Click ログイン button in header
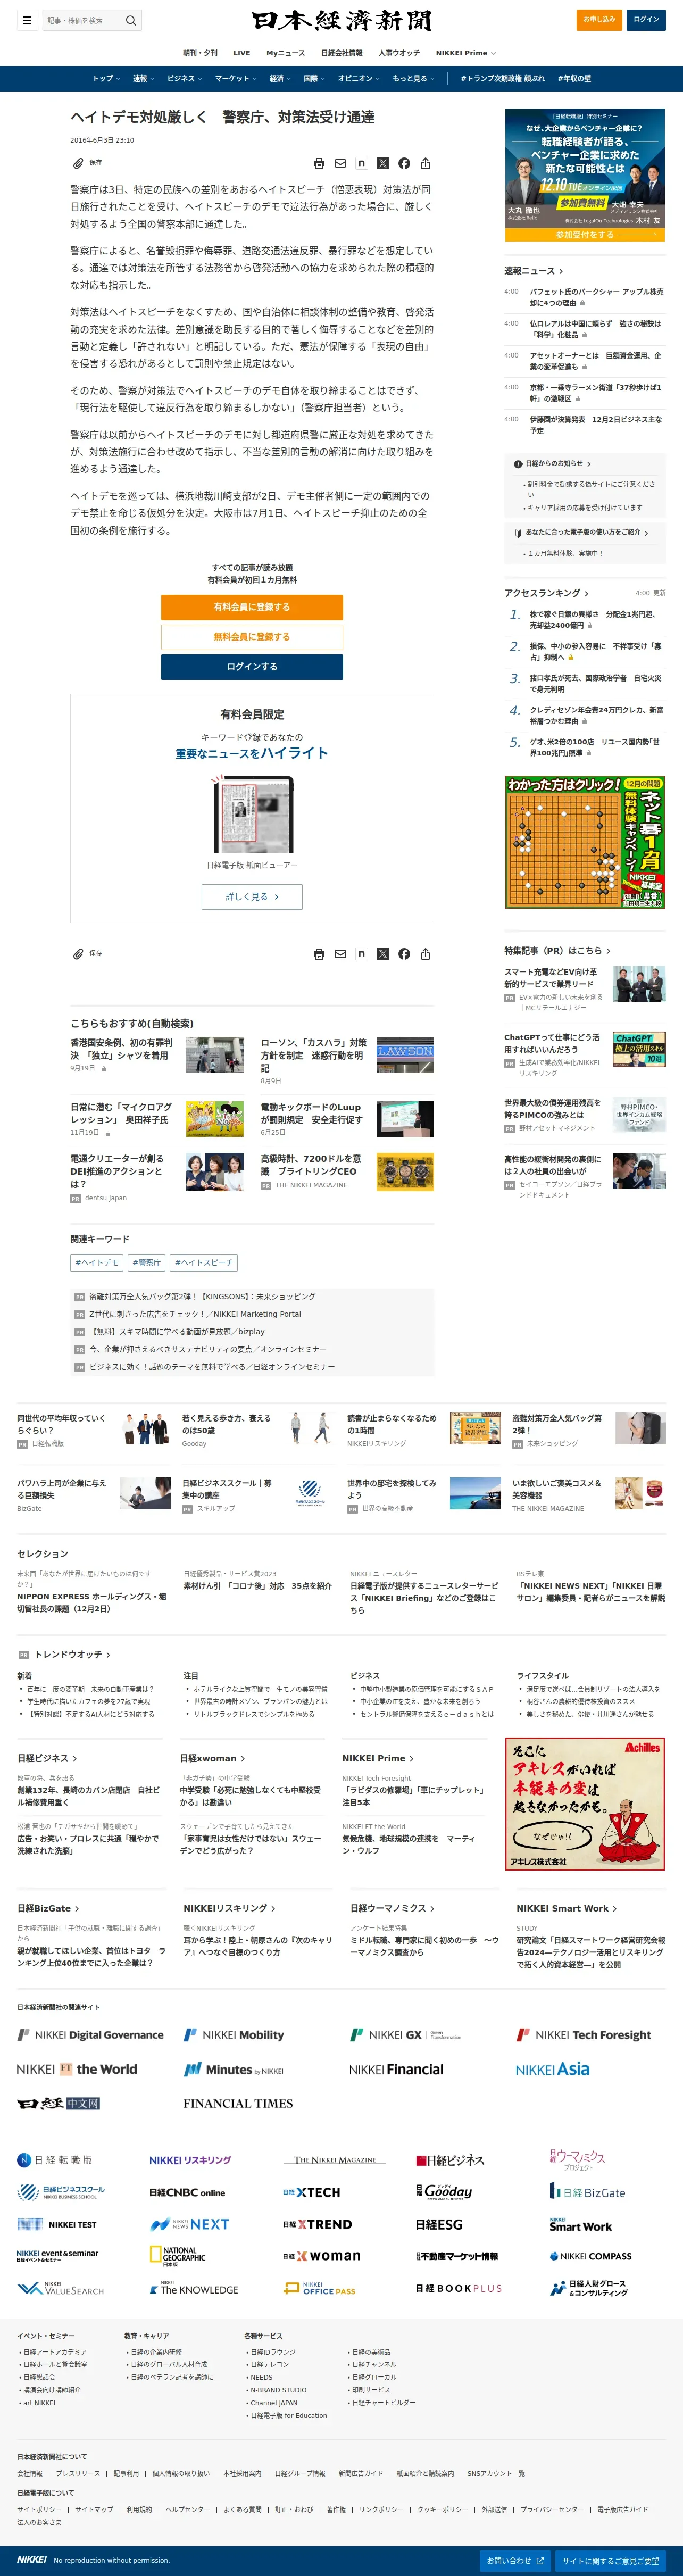The width and height of the screenshot is (683, 2576). click(x=646, y=19)
